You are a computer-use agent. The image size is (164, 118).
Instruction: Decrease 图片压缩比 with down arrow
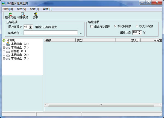coord(31,28)
